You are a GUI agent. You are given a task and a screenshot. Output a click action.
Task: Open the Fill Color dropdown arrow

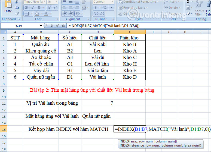(41, 14)
